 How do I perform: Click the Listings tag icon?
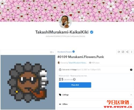(60, 95)
